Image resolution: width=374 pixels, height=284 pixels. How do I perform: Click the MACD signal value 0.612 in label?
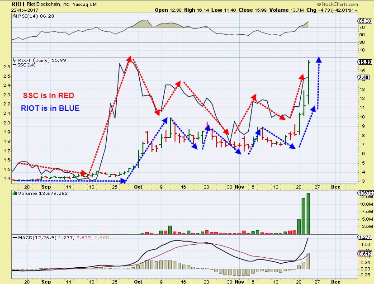click(x=84, y=237)
